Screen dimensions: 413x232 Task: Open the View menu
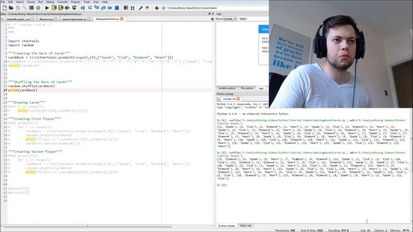click(x=96, y=2)
